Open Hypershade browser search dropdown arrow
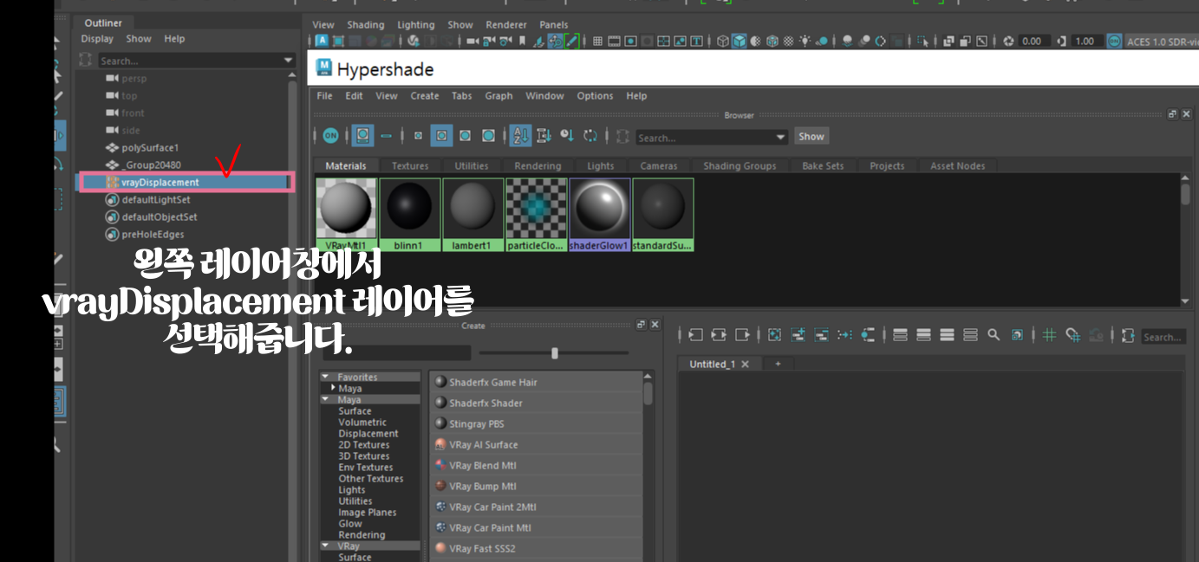This screenshot has width=1199, height=562. (780, 137)
